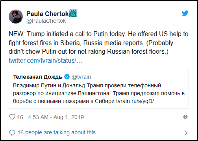Click the 4:53 AM - Aug 1, 2019 timestamp
The image size is (198, 141).
pos(56,117)
